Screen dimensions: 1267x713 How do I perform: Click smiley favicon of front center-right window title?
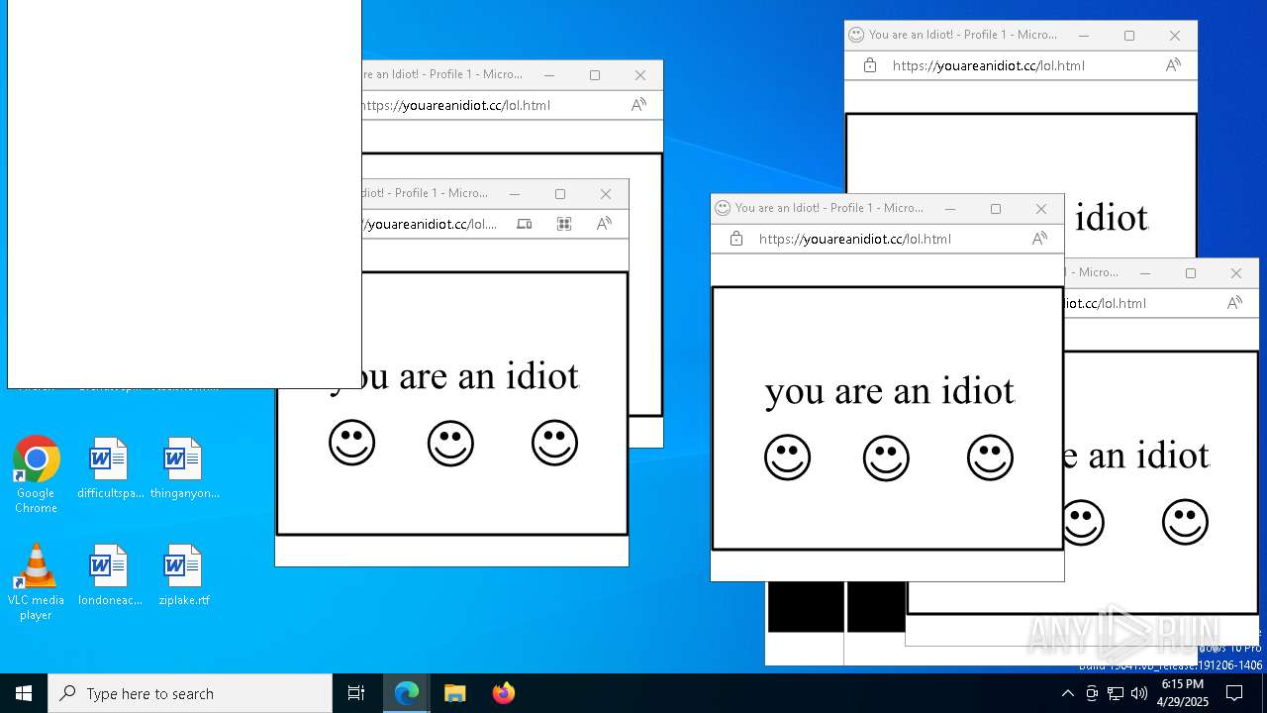723,208
